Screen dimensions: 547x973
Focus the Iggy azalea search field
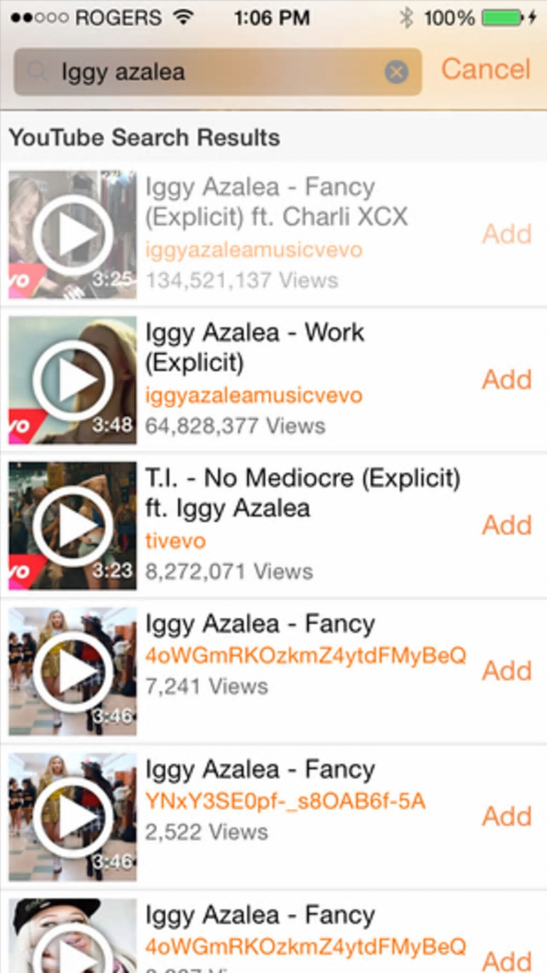point(217,72)
